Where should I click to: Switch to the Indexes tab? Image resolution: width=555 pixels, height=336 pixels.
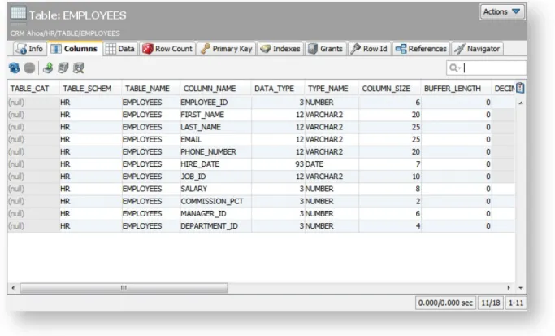click(x=280, y=49)
